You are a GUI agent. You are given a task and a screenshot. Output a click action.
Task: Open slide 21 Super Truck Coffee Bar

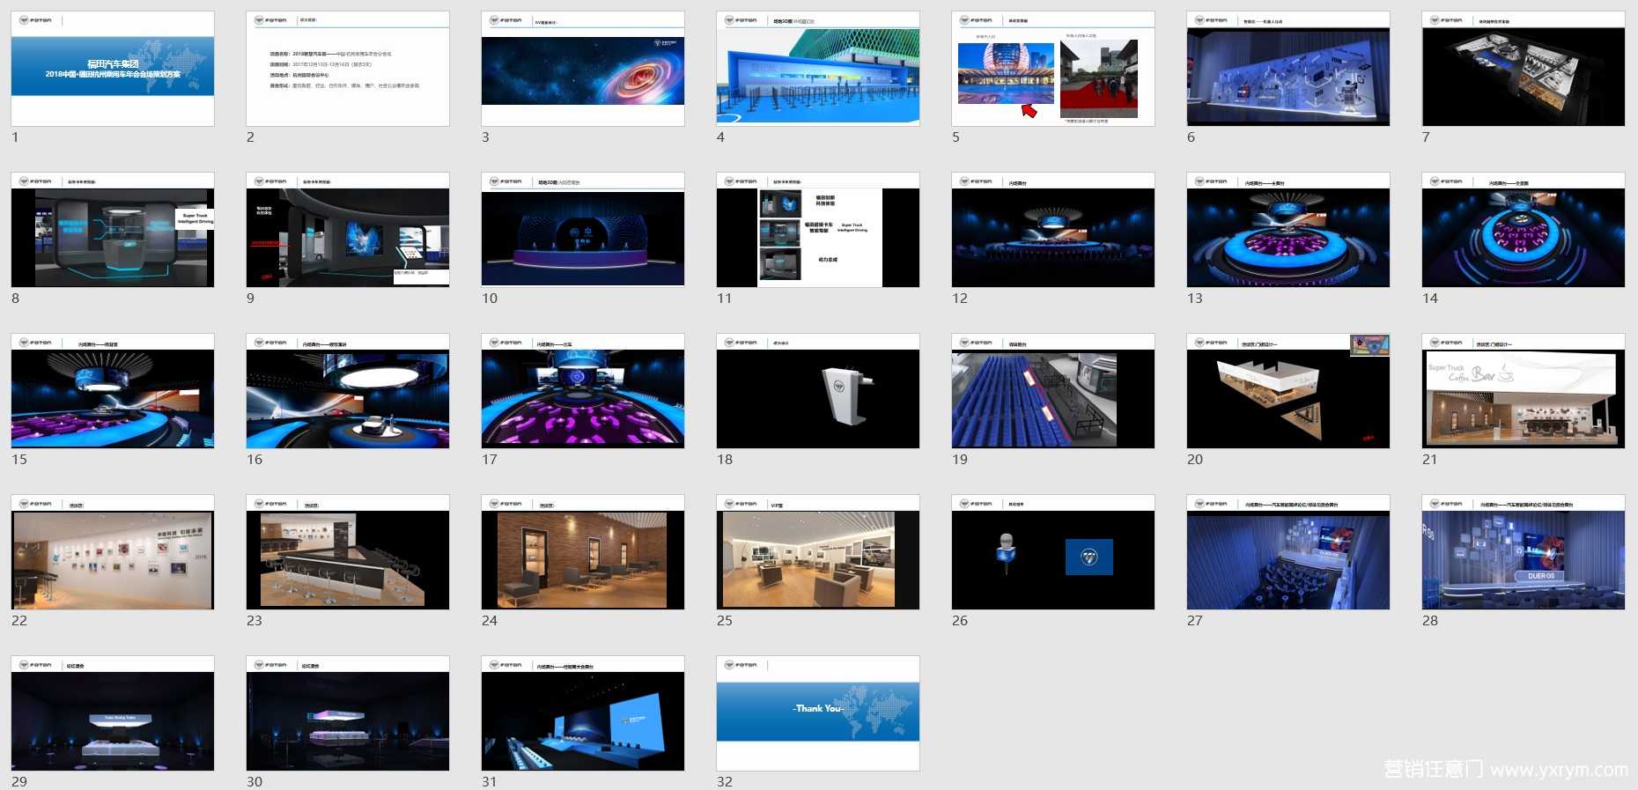[1524, 391]
